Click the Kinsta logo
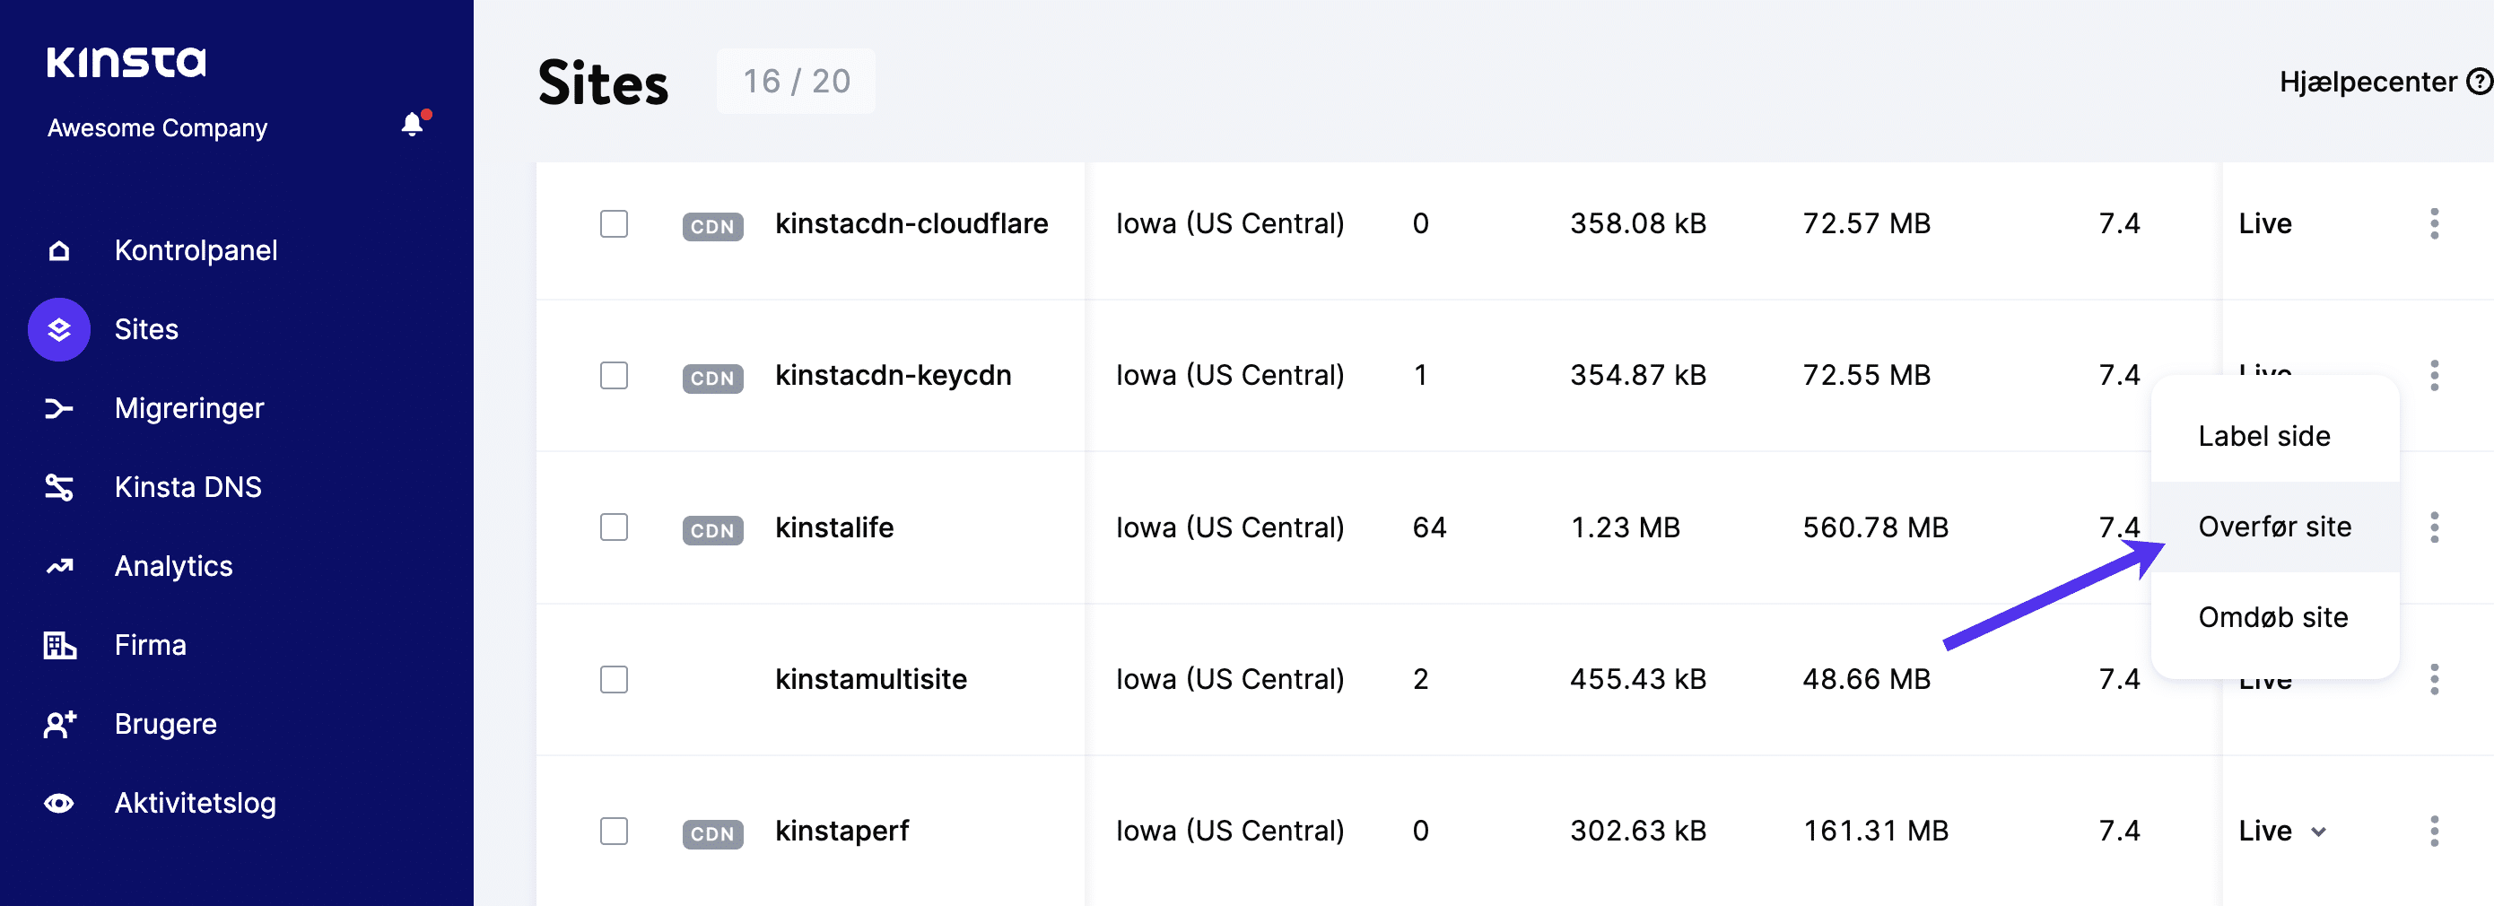This screenshot has width=2494, height=906. (x=126, y=62)
